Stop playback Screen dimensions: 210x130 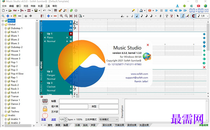[x=166, y=10]
